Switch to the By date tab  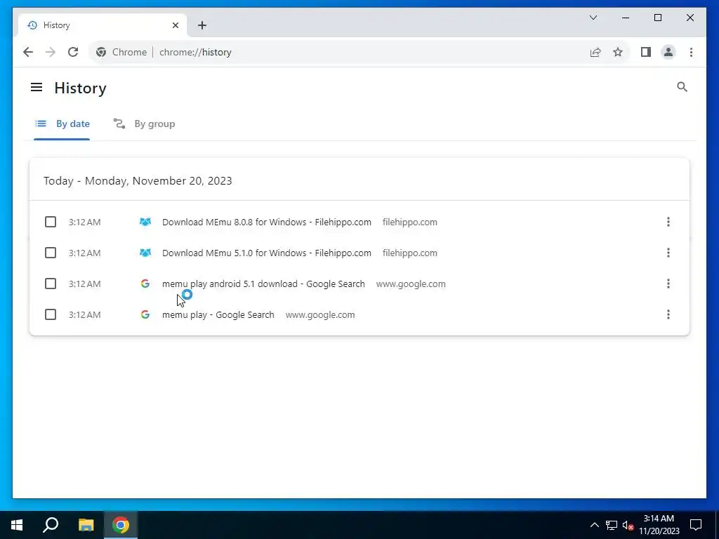tap(62, 124)
